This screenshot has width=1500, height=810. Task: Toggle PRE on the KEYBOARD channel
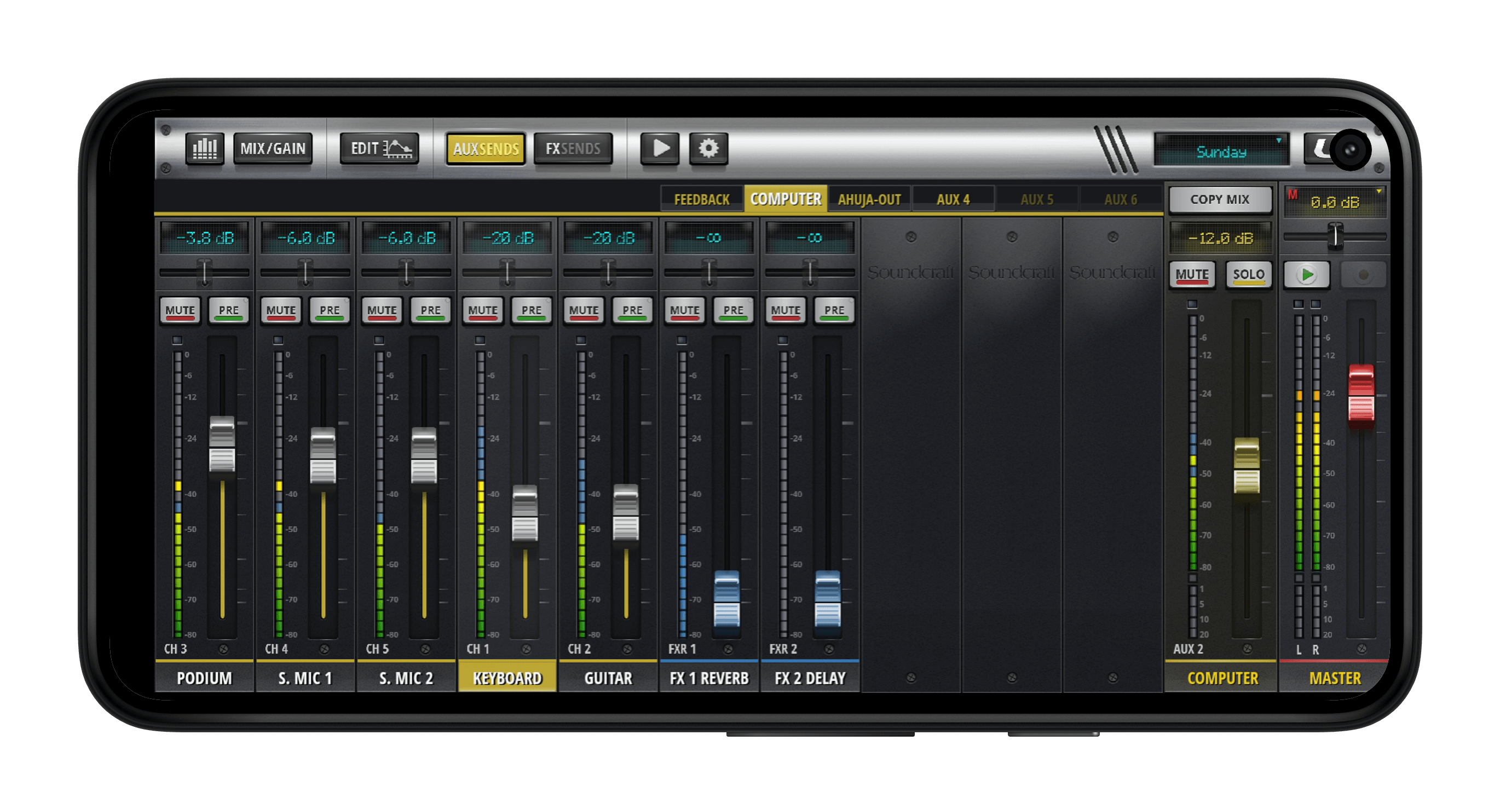point(531,310)
